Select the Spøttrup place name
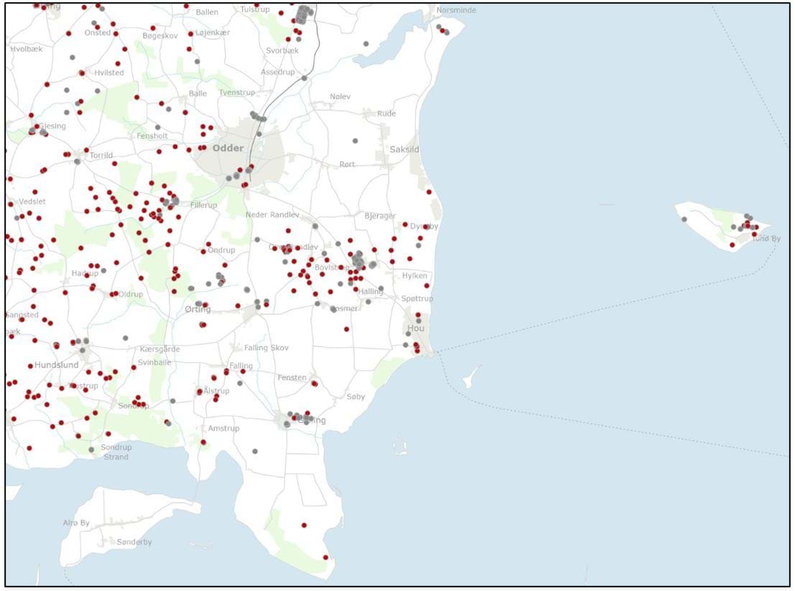795x591 pixels. click(x=417, y=299)
